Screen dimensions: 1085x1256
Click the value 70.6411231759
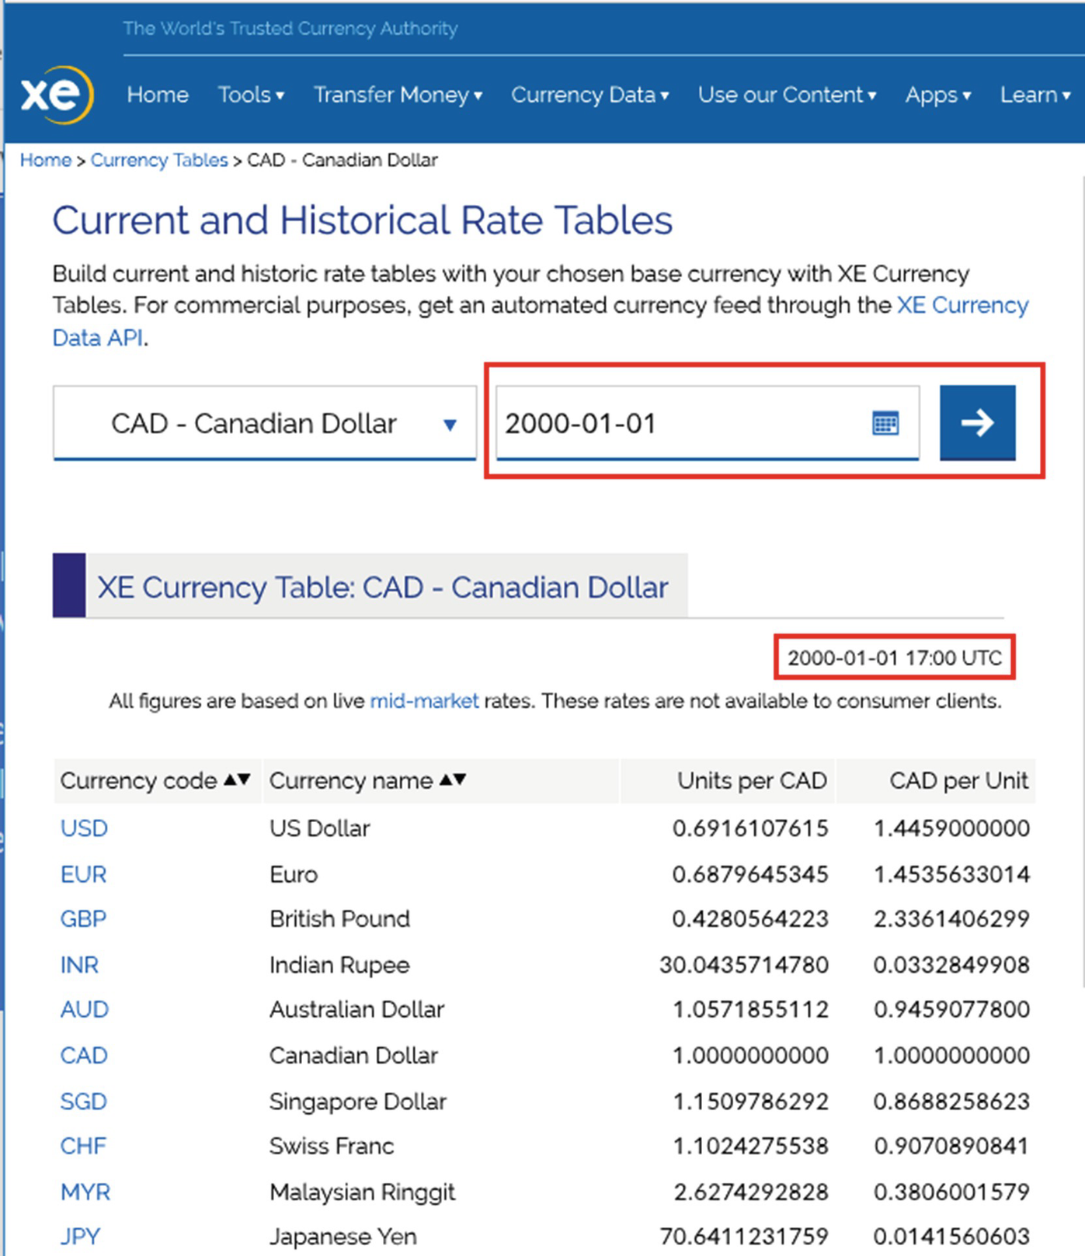pyautogui.click(x=744, y=1237)
